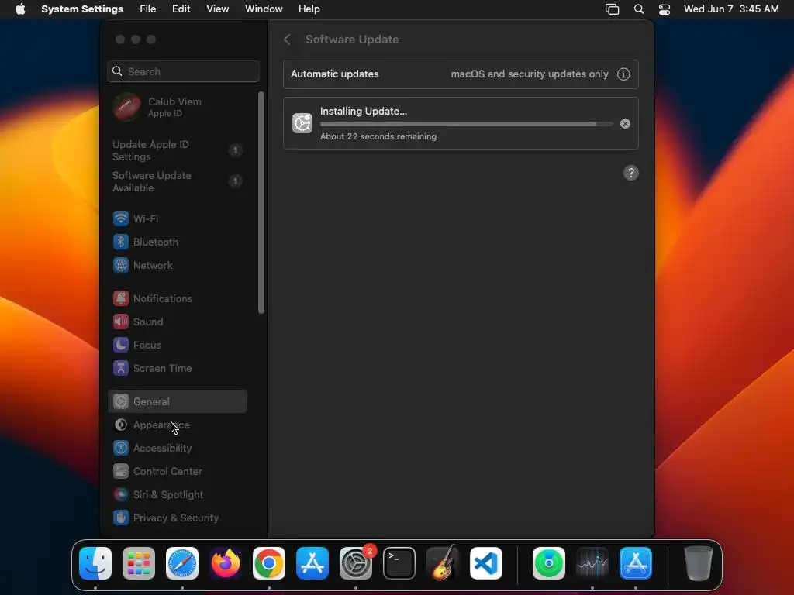The height and width of the screenshot is (595, 794).
Task: Open Find My from the Dock
Action: pyautogui.click(x=549, y=563)
